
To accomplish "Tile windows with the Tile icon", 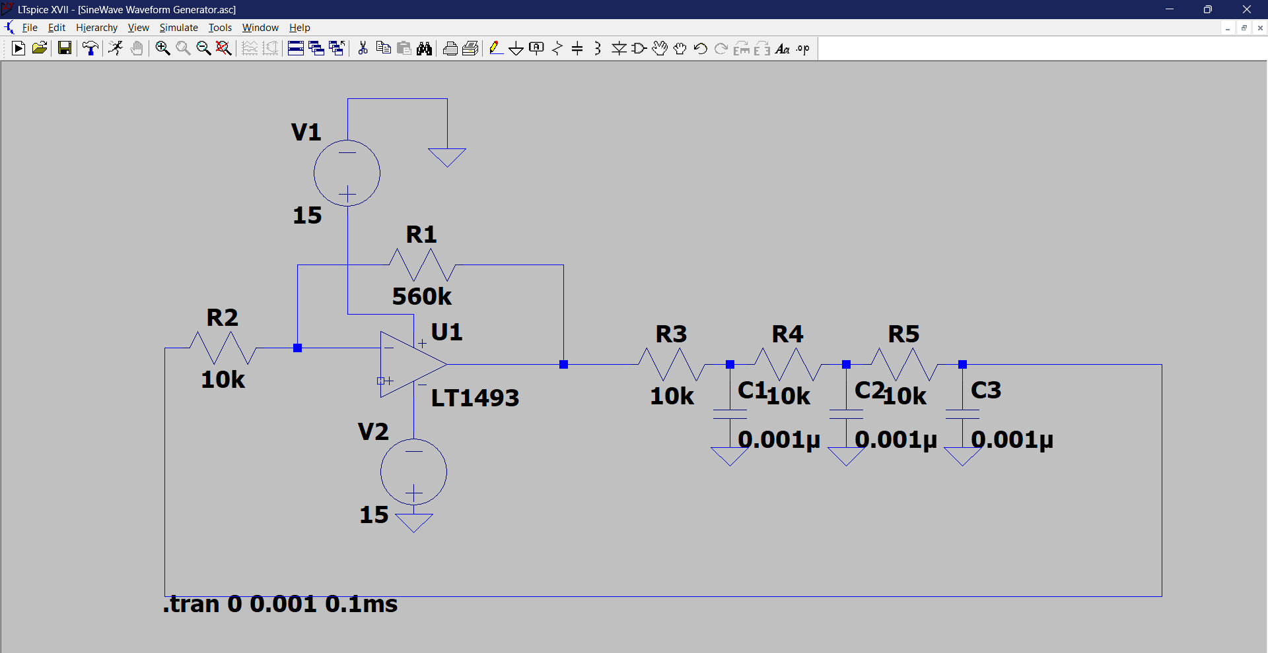I will (x=296, y=48).
